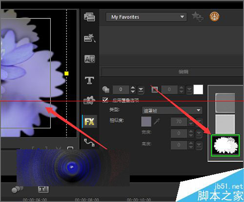Screen dimensions: 244x202
Task: Click the transparency icon in options
Action: (106, 89)
